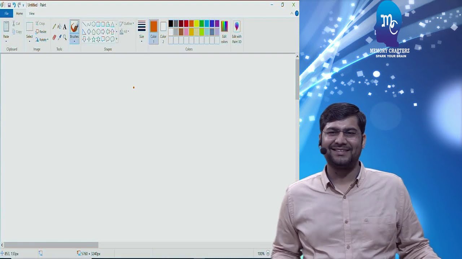Image resolution: width=462 pixels, height=259 pixels.
Task: Choose the Line shape
Action: coord(84,24)
